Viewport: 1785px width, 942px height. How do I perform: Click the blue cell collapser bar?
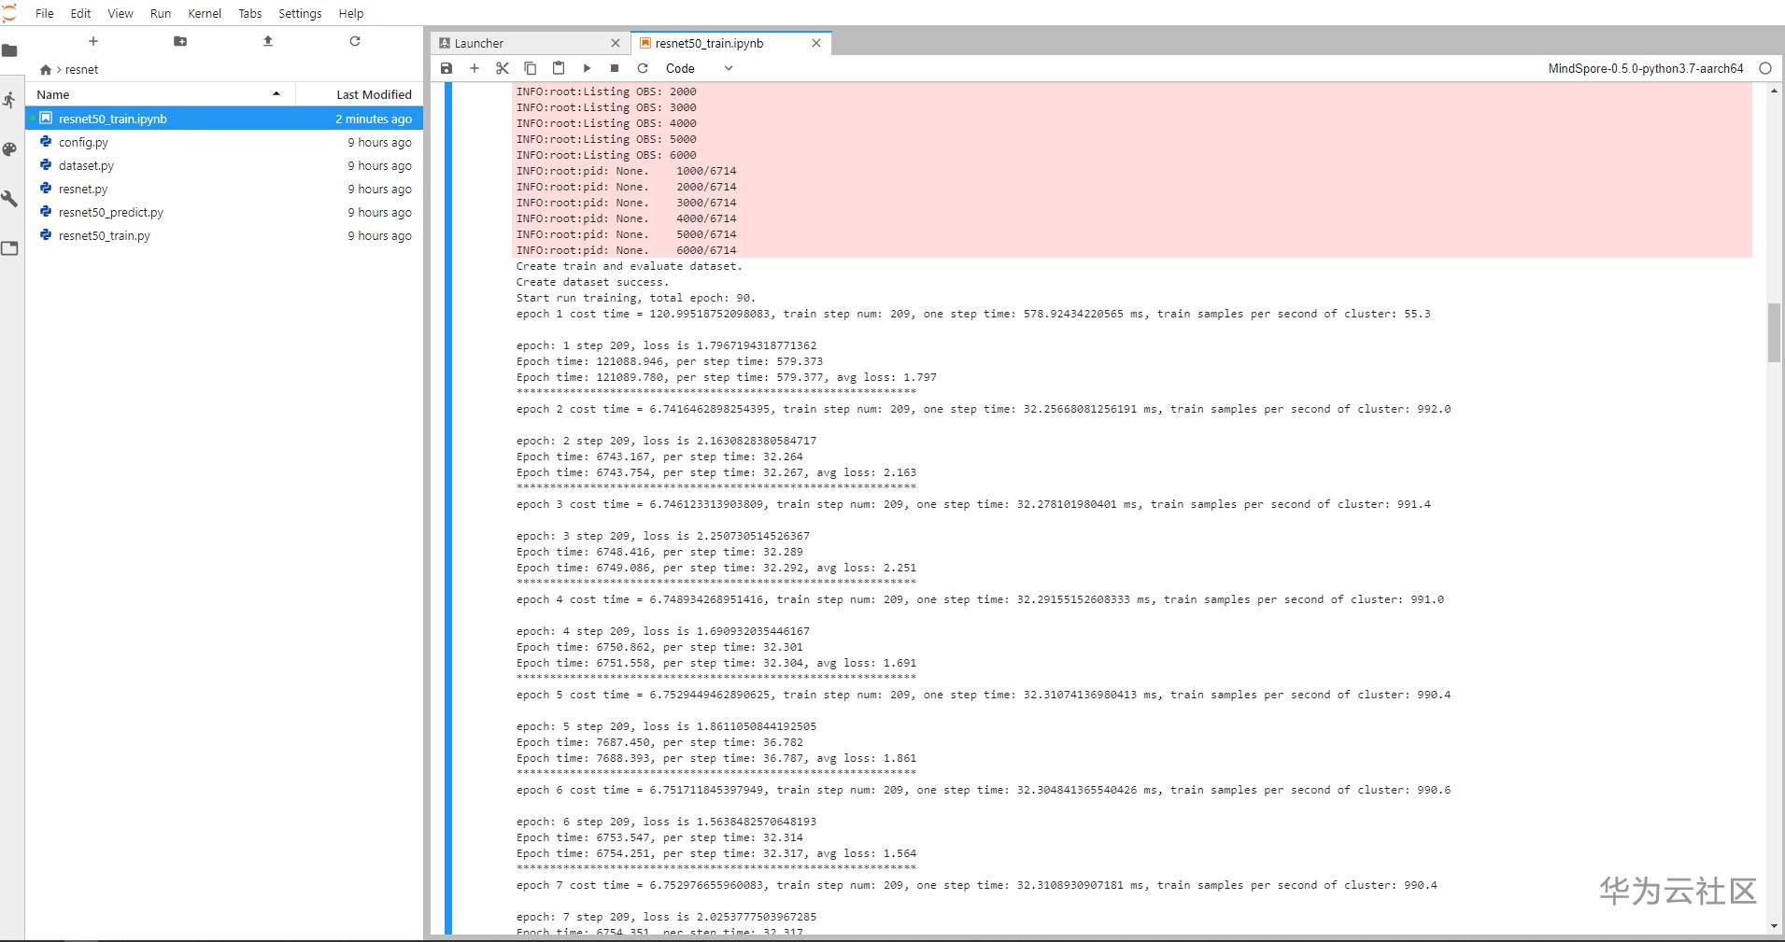[448, 508]
